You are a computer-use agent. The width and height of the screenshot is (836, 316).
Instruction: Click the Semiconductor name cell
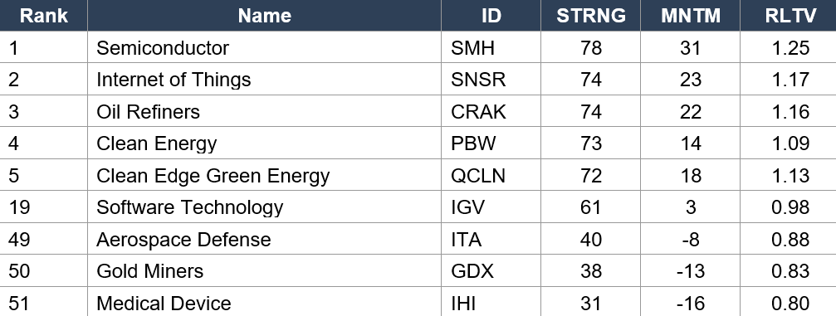click(x=265, y=47)
